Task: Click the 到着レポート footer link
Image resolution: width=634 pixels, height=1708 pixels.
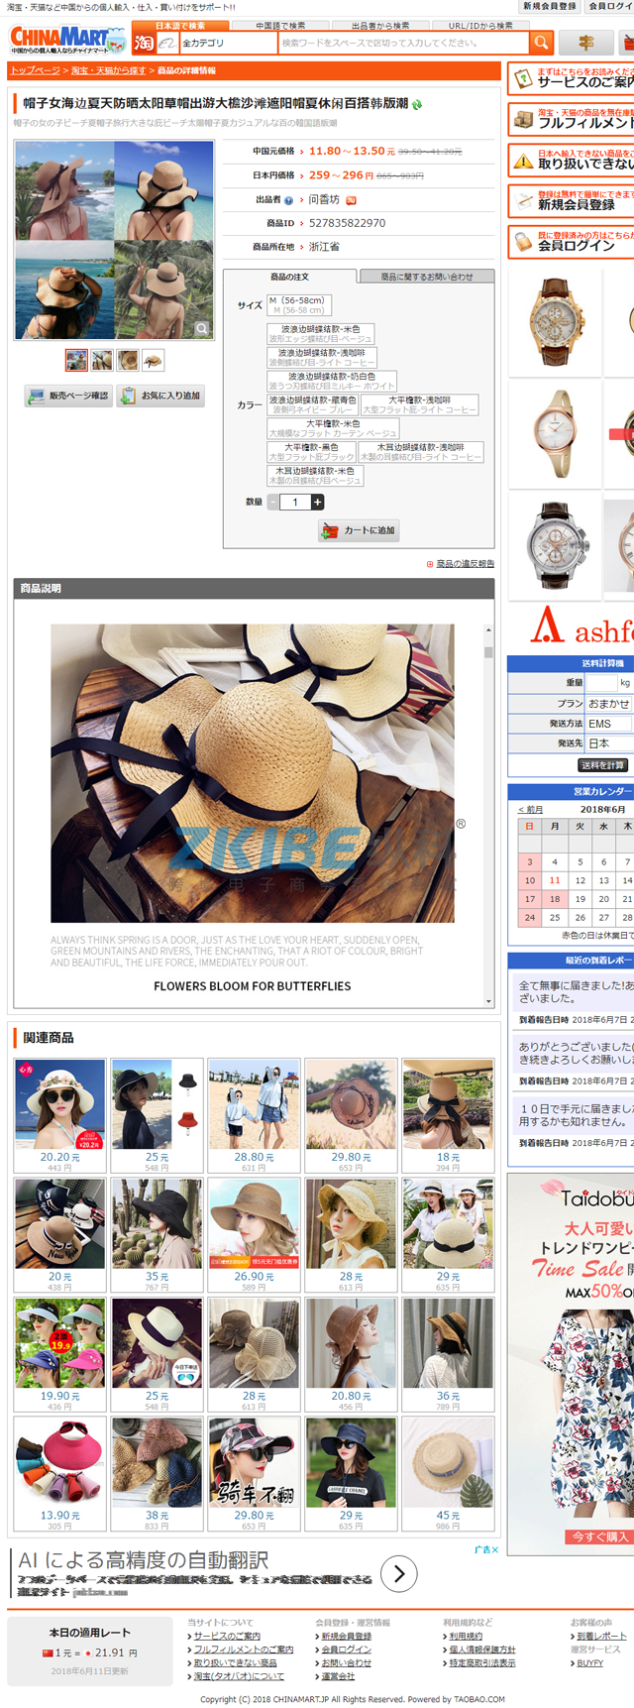Action: point(602,1636)
